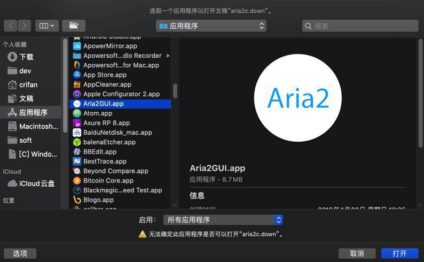
Task: Select Apowersoft...dio Recorder folder
Action: (120, 56)
